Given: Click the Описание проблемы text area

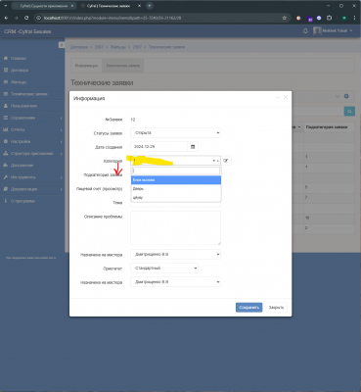Looking at the screenshot, I should [175, 228].
